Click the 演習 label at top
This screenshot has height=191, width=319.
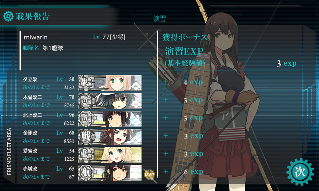click(x=159, y=18)
